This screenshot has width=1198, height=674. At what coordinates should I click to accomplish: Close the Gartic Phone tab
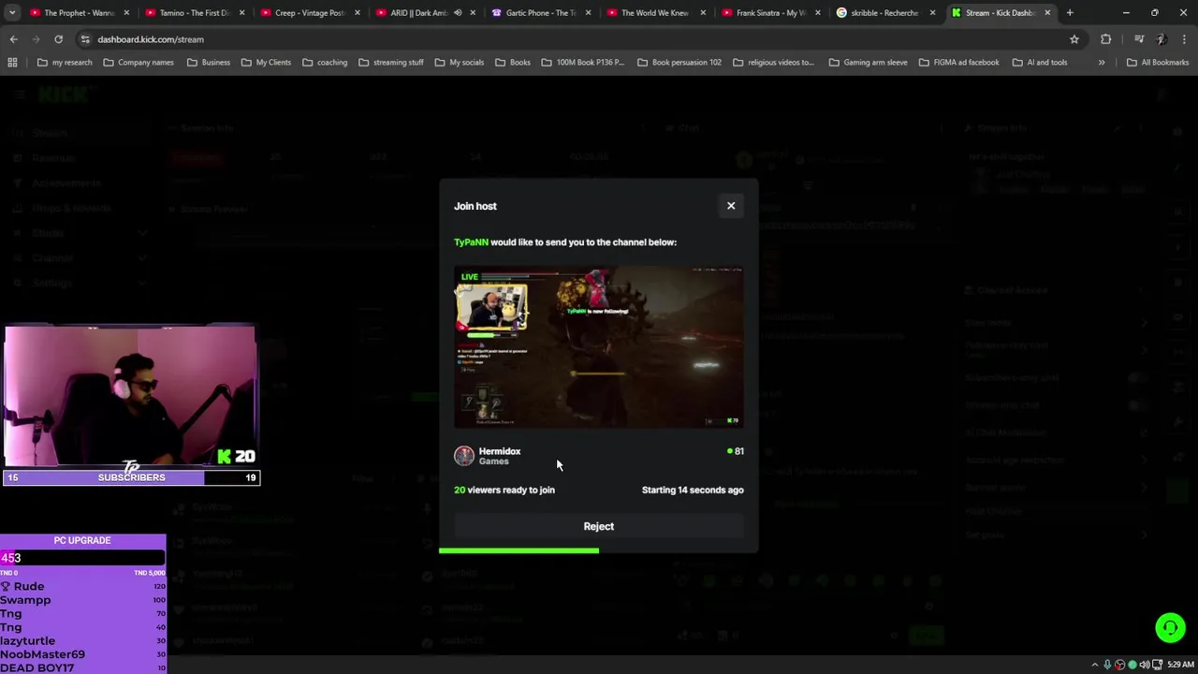tap(588, 13)
